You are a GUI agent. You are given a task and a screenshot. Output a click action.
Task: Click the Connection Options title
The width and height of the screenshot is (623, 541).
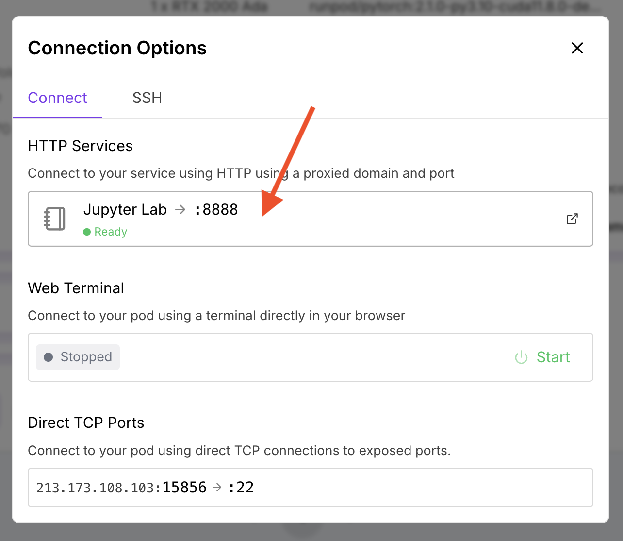click(x=117, y=48)
